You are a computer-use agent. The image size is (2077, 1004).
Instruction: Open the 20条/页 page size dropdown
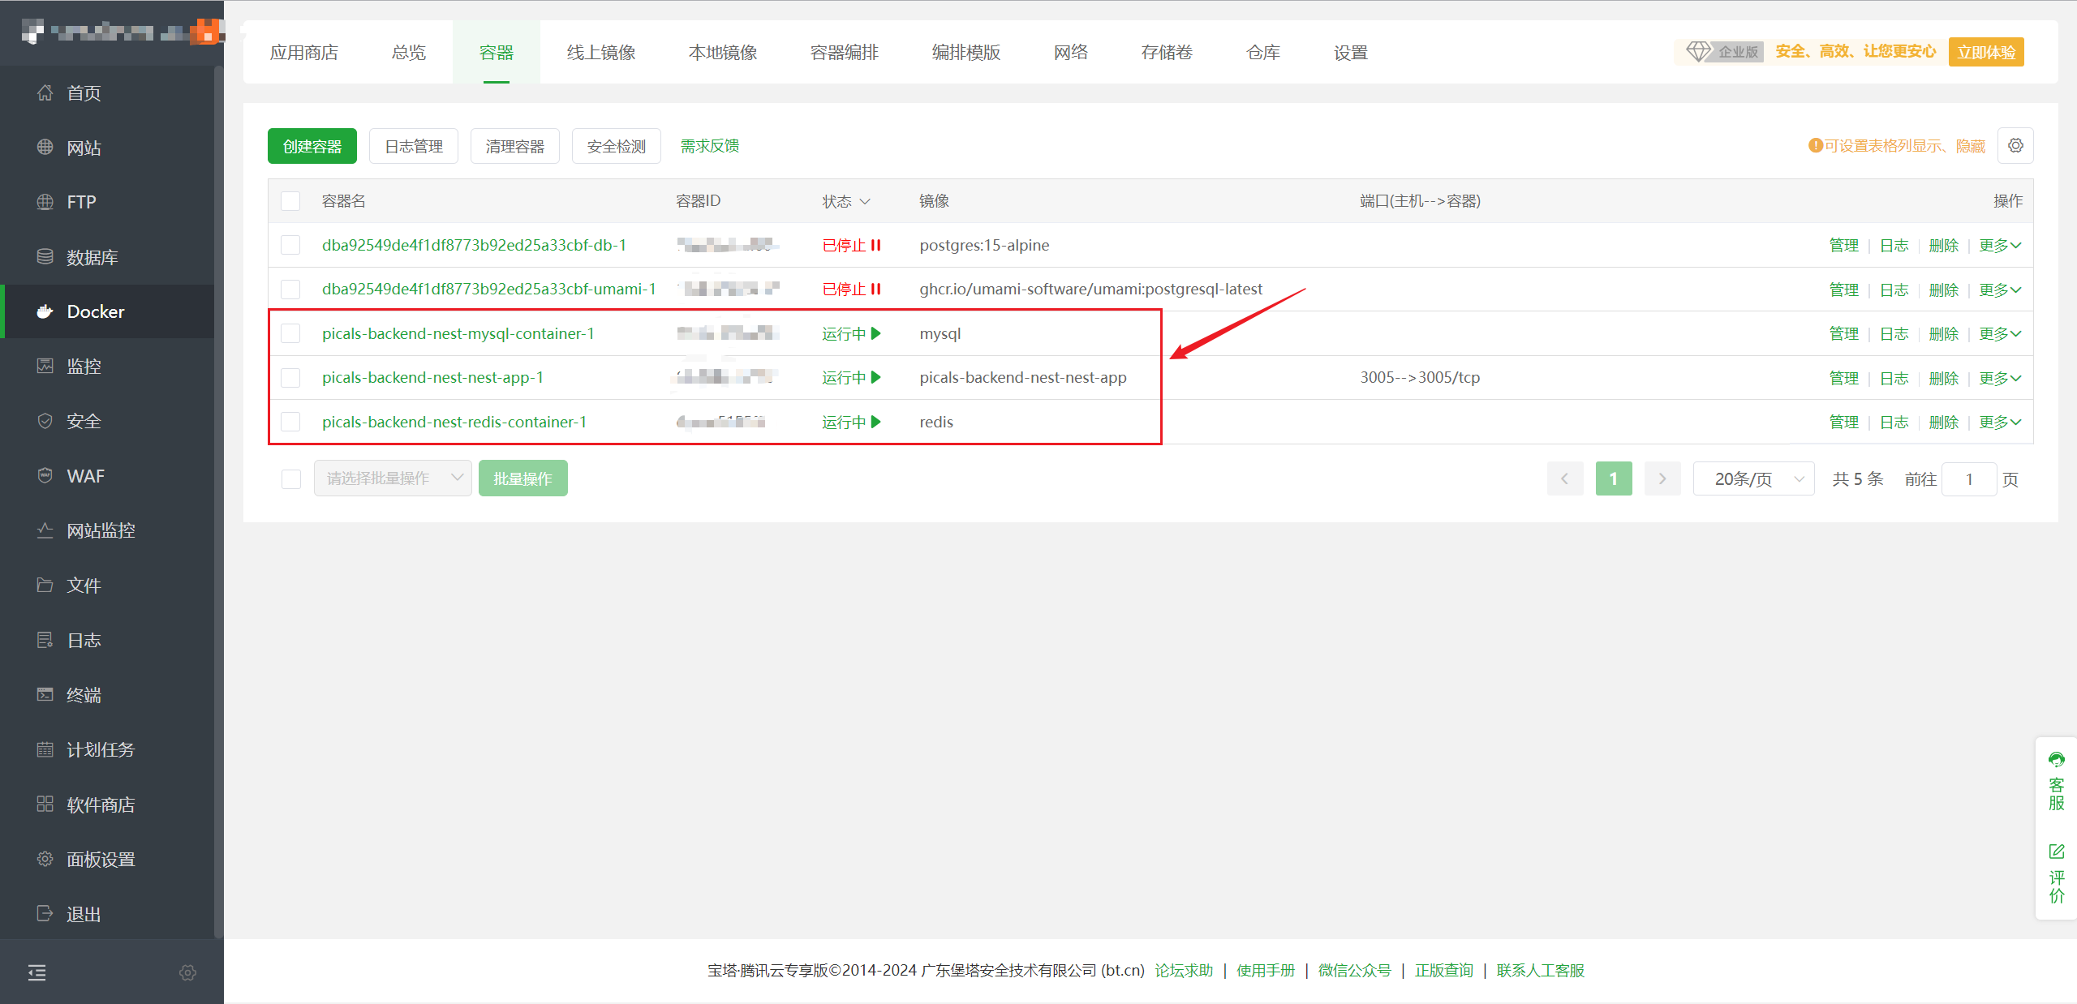[x=1752, y=478]
